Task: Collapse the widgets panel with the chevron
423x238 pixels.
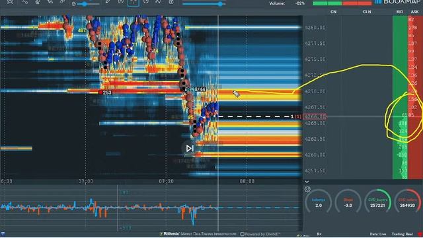Action: 307,182
